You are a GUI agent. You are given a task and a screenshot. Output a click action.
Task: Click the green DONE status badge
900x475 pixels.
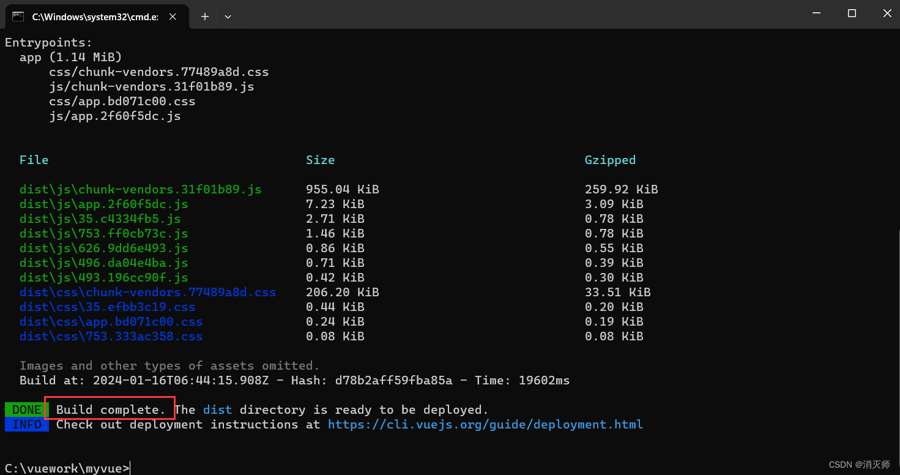(25, 410)
